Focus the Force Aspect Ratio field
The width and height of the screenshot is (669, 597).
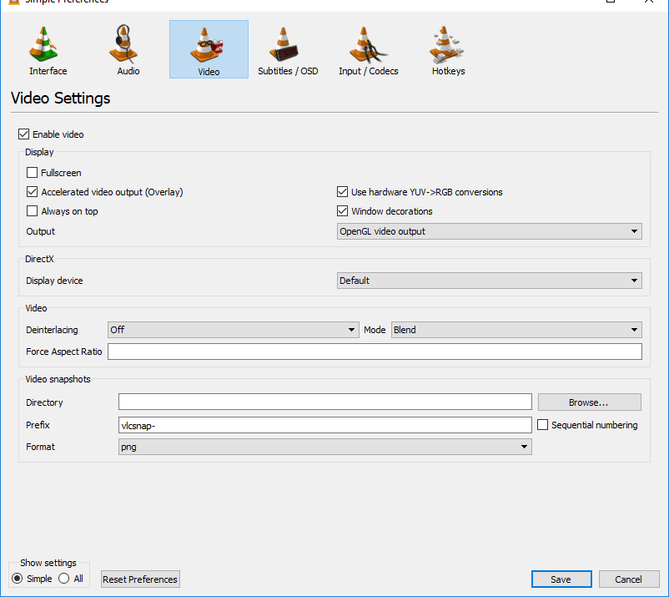(x=375, y=352)
